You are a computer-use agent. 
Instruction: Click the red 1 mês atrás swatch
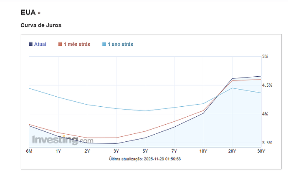(60, 44)
